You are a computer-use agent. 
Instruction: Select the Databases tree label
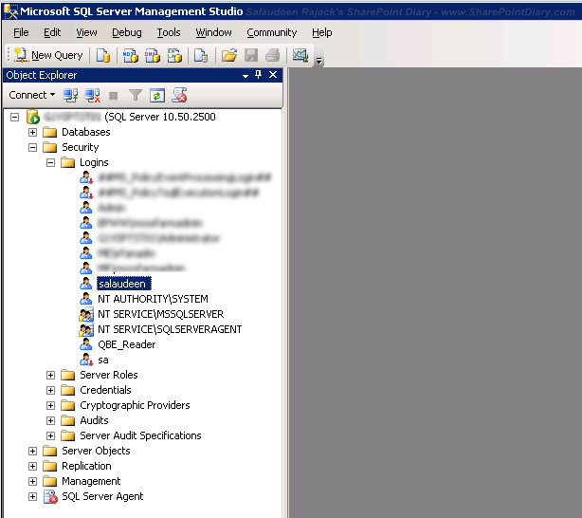[x=85, y=132]
